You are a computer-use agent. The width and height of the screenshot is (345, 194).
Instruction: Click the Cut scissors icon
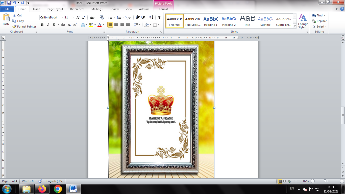tap(14, 15)
